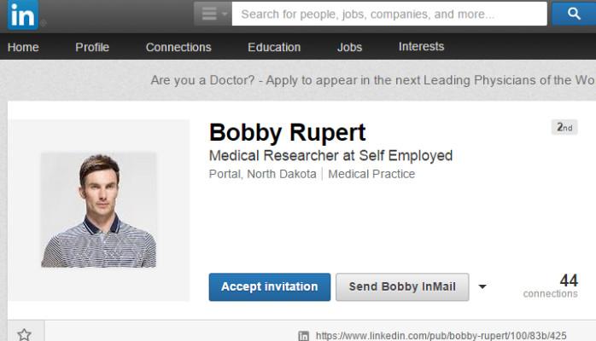Screen dimensions: 596x341
Task: Open the Home menu item
Action: click(x=23, y=47)
